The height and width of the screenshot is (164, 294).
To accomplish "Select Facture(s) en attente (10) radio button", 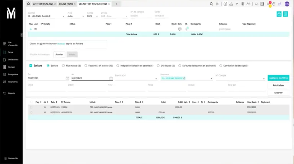I will 86,66.
